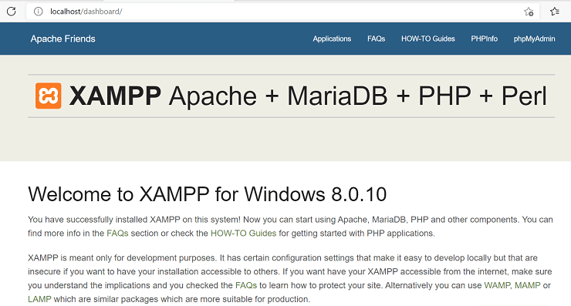Open the Apache Friends home link
Viewport: 571px width, 306px height.
63,39
